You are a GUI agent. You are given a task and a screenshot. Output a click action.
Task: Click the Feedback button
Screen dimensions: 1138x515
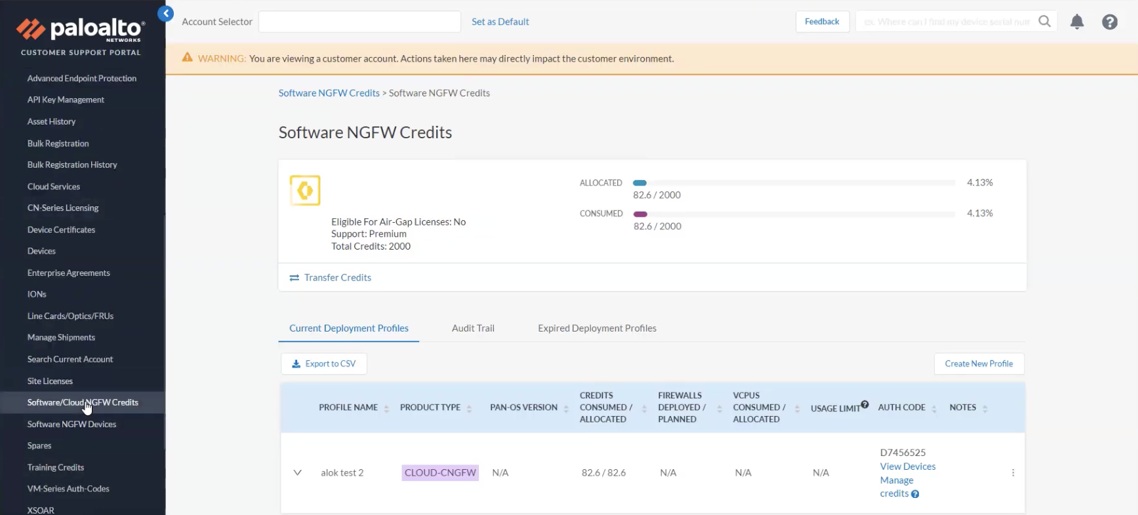pos(822,22)
